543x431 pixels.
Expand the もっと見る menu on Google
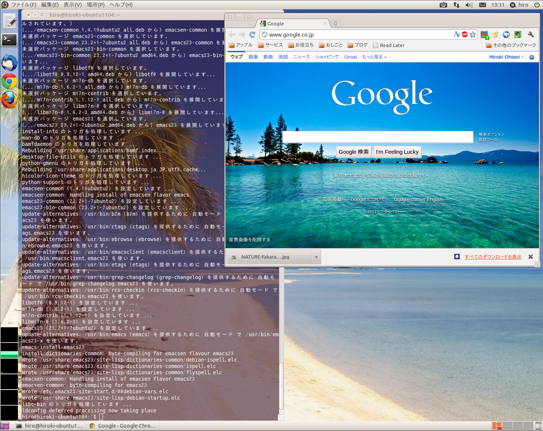pyautogui.click(x=374, y=57)
